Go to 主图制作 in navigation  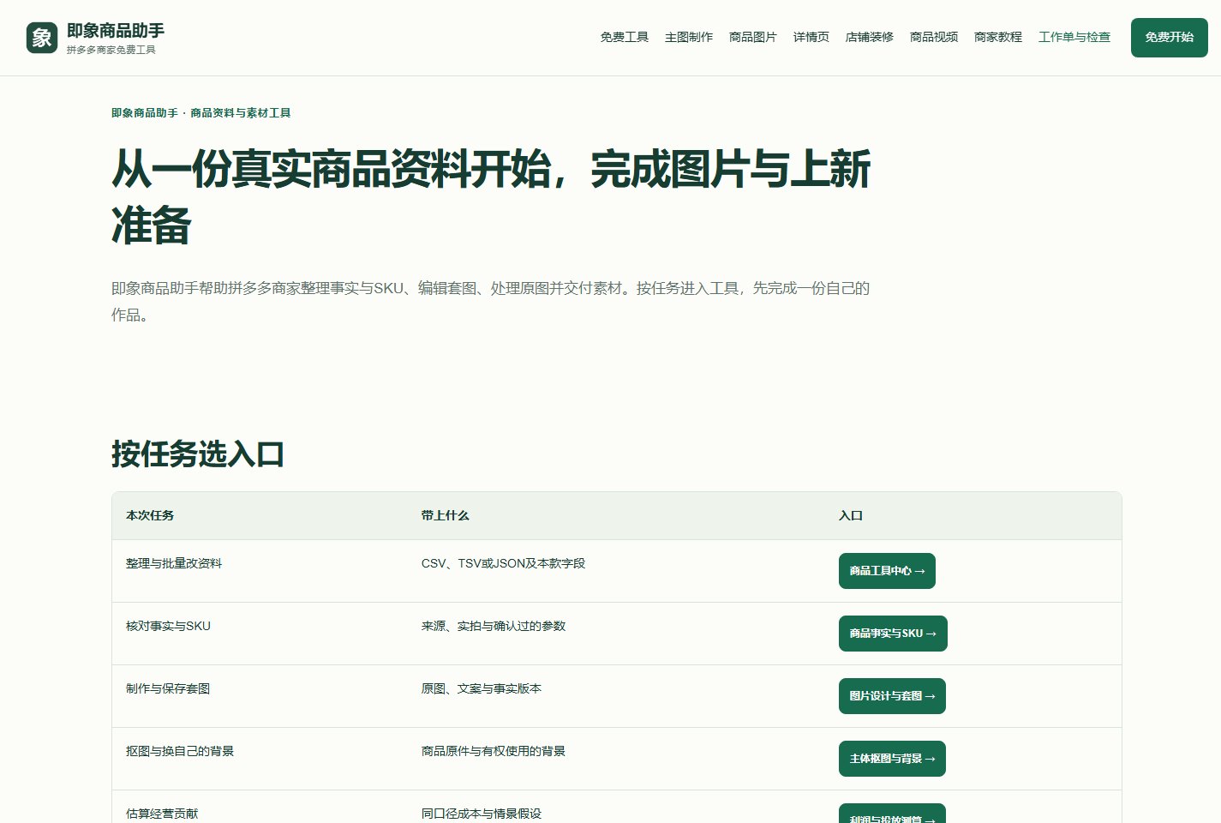(x=689, y=37)
